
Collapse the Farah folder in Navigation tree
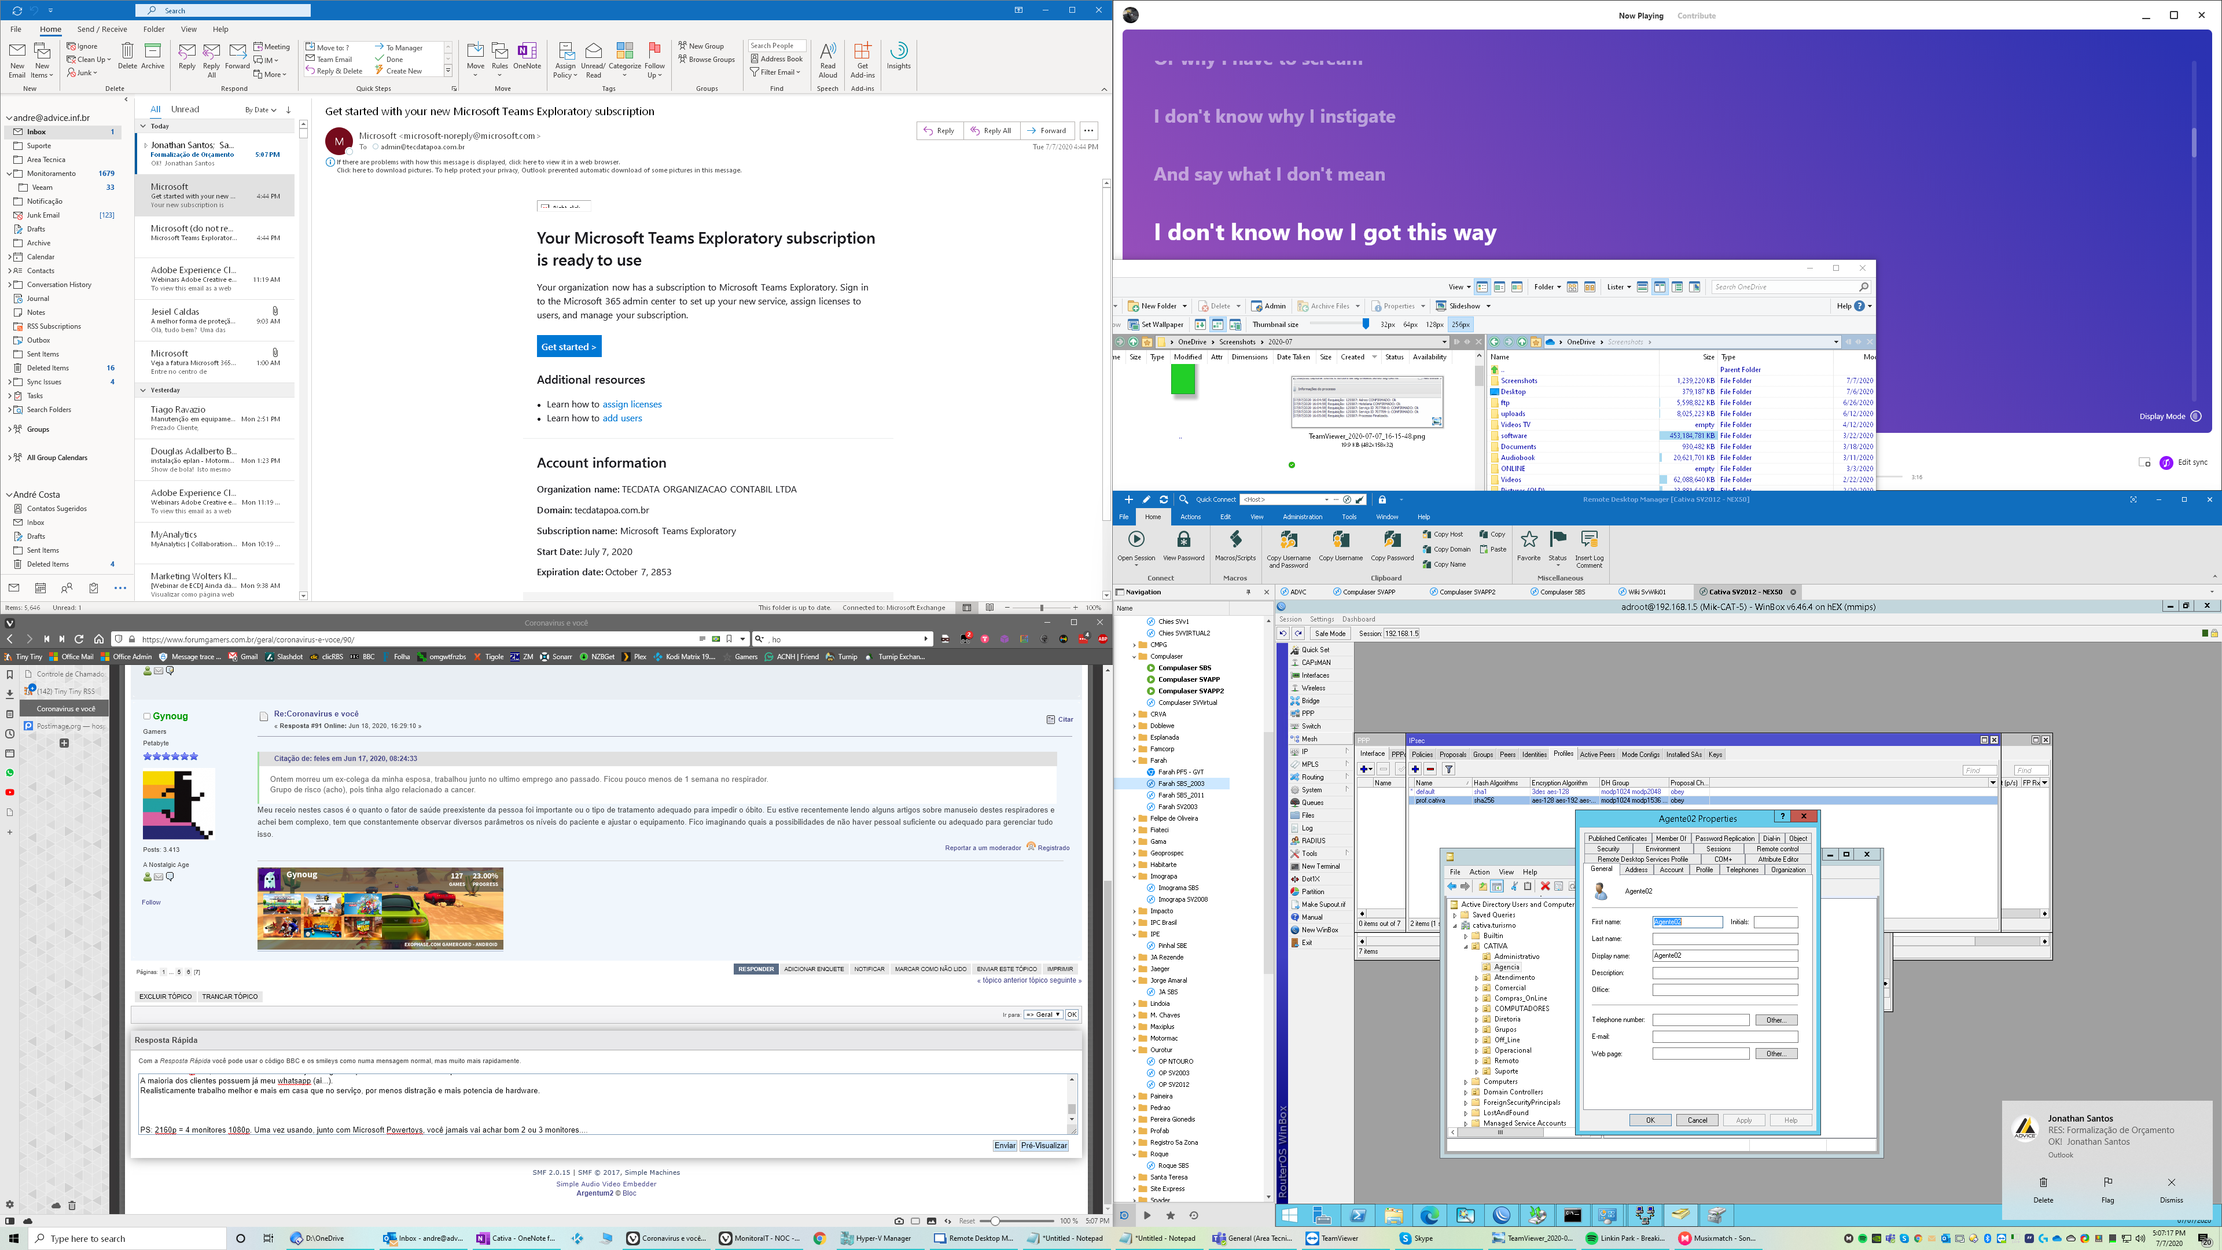pos(1134,761)
